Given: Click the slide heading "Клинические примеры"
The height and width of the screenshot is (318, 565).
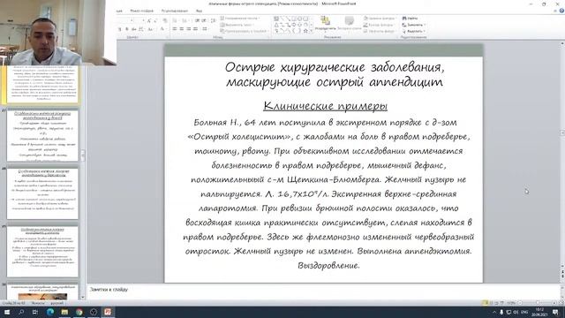Looking at the screenshot, I should coord(325,106).
